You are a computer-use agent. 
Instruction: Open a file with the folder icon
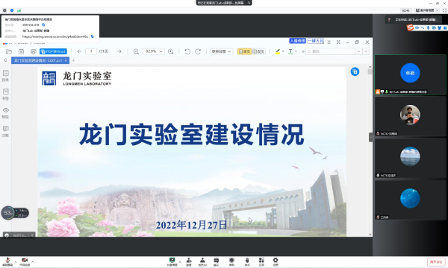(9, 51)
